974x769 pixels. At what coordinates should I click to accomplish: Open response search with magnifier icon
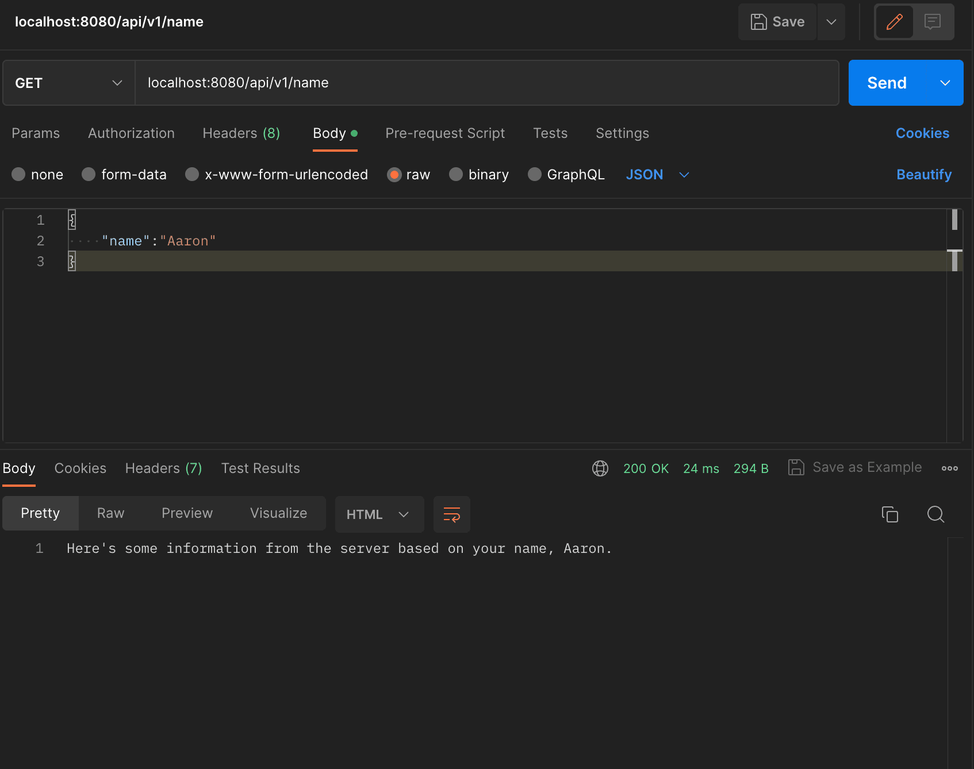[935, 514]
